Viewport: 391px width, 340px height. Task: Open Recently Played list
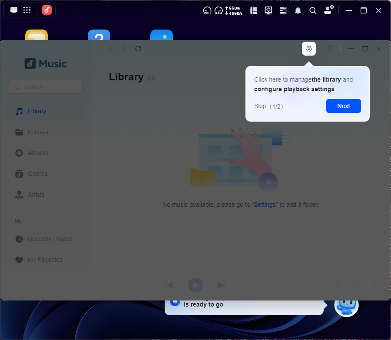pyautogui.click(x=50, y=239)
